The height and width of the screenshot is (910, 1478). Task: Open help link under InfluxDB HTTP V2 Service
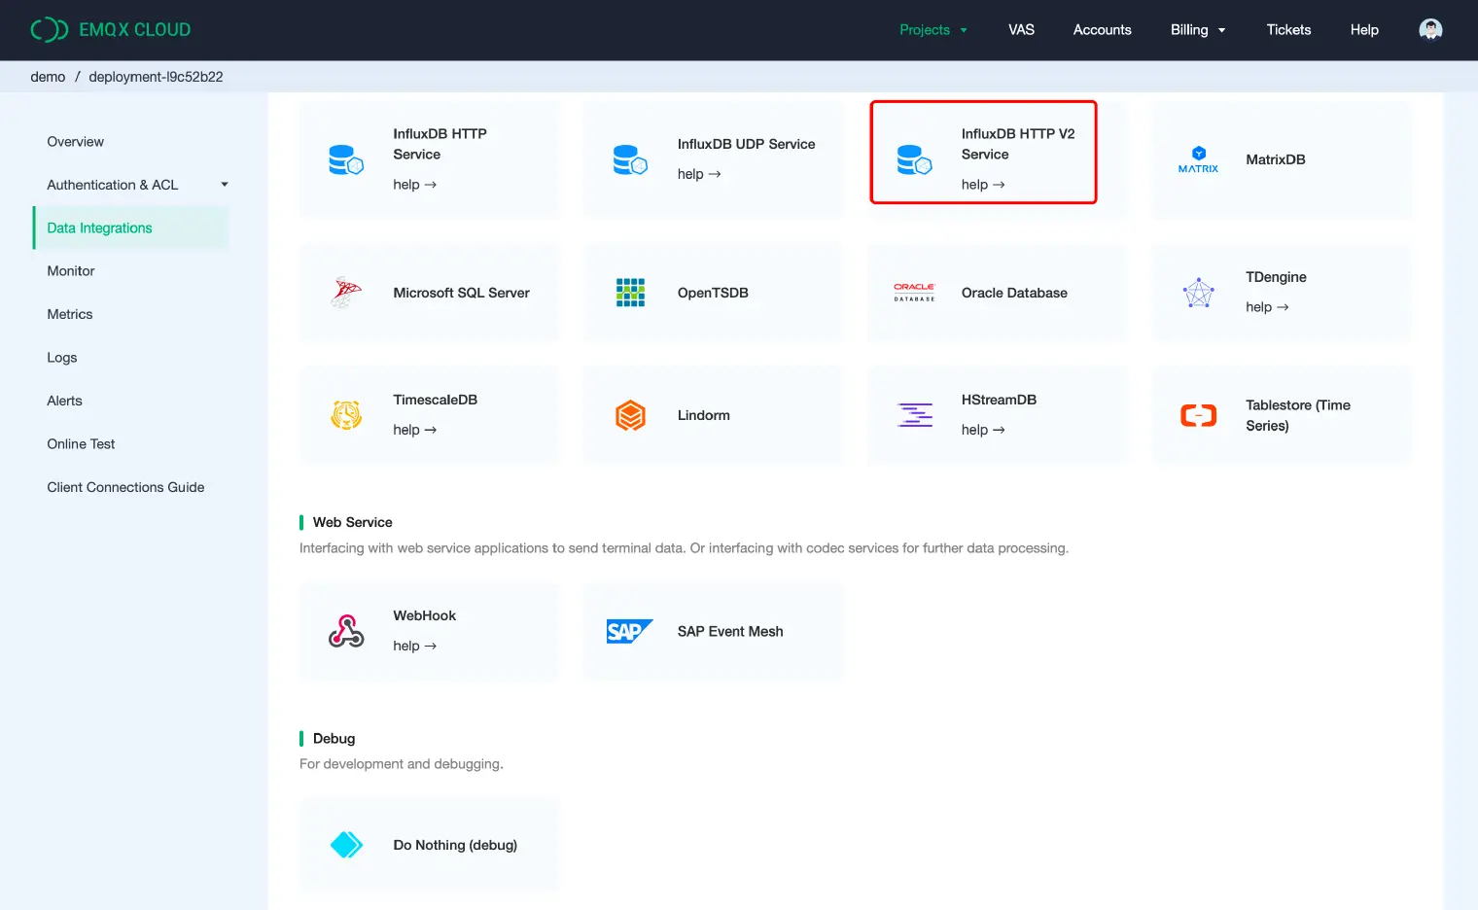[x=983, y=185]
